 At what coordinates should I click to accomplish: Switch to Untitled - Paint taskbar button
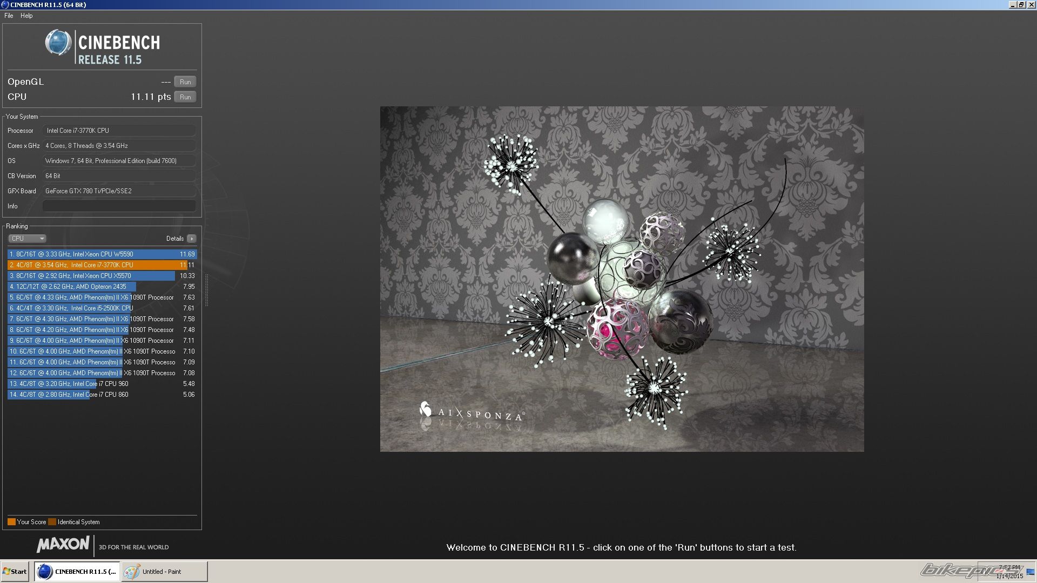tap(164, 572)
